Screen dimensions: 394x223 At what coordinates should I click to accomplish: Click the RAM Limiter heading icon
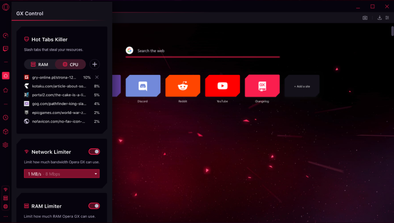[x=26, y=206]
